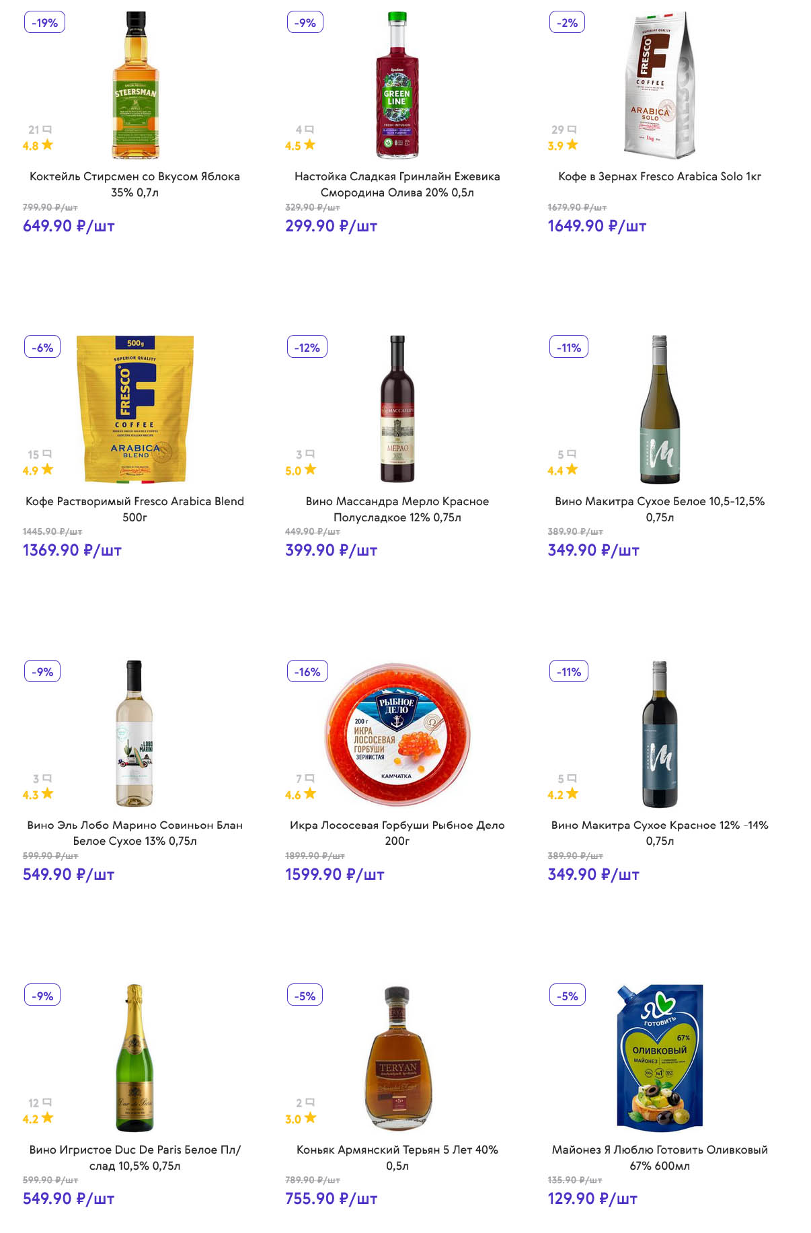Open the Steersman apple cocktail product title
Image resolution: width=811 pixels, height=1233 pixels.
[x=134, y=184]
